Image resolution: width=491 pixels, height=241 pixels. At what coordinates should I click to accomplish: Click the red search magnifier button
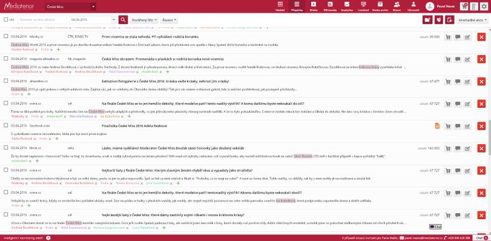tap(123, 20)
